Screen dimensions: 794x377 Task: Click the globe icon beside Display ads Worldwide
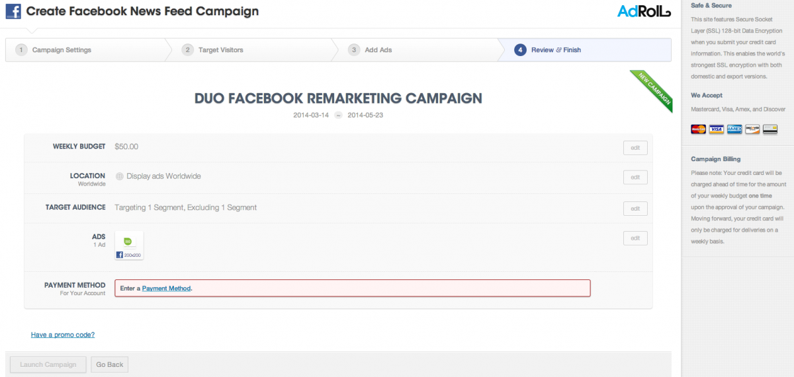point(120,176)
